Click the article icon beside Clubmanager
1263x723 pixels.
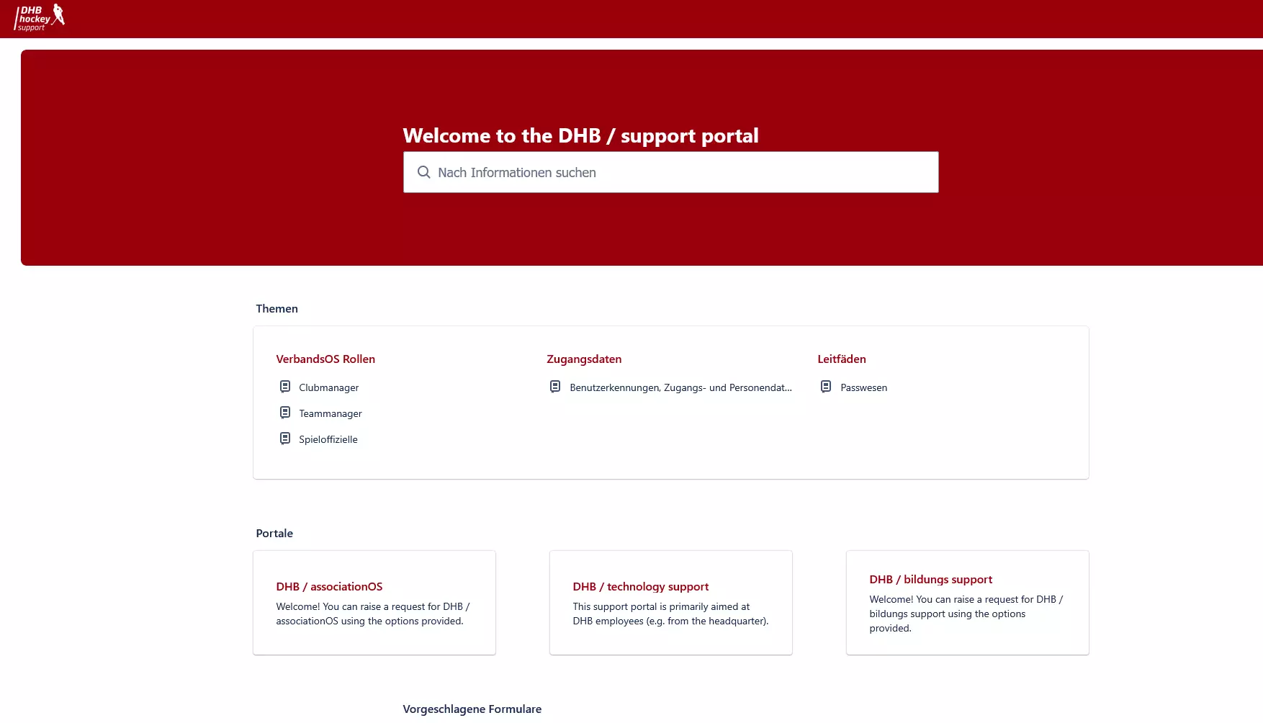click(x=285, y=387)
